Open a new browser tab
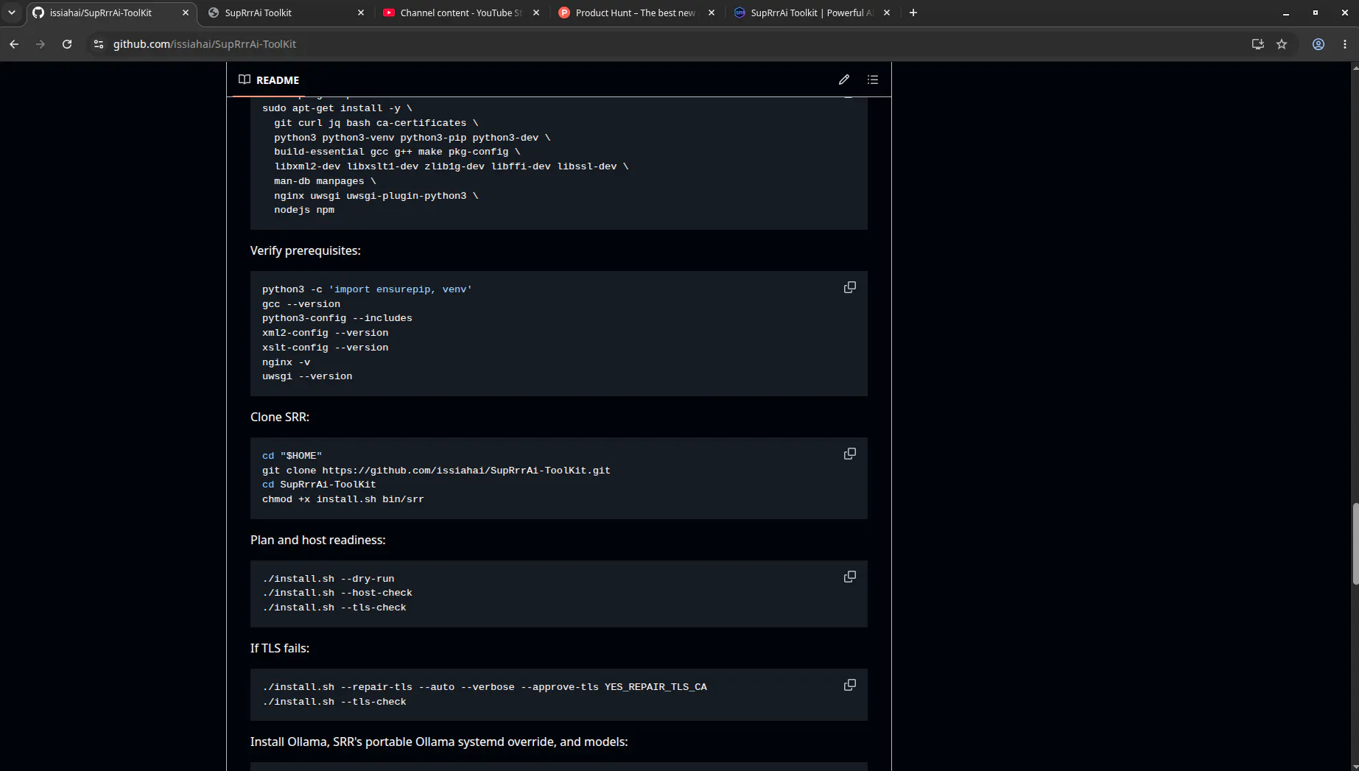Image resolution: width=1359 pixels, height=771 pixels. point(913,13)
